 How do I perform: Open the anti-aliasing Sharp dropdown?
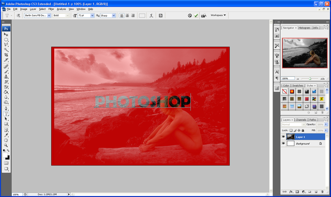point(114,15)
